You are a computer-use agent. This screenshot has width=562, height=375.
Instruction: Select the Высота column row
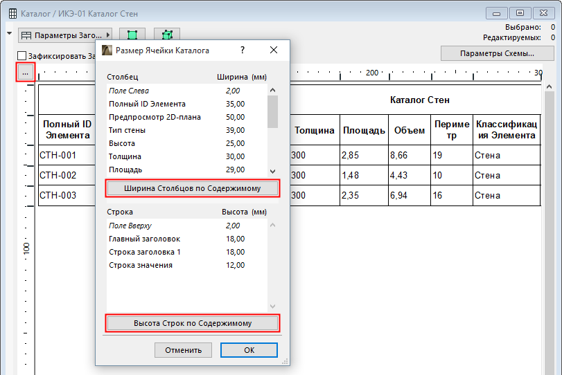(x=186, y=143)
